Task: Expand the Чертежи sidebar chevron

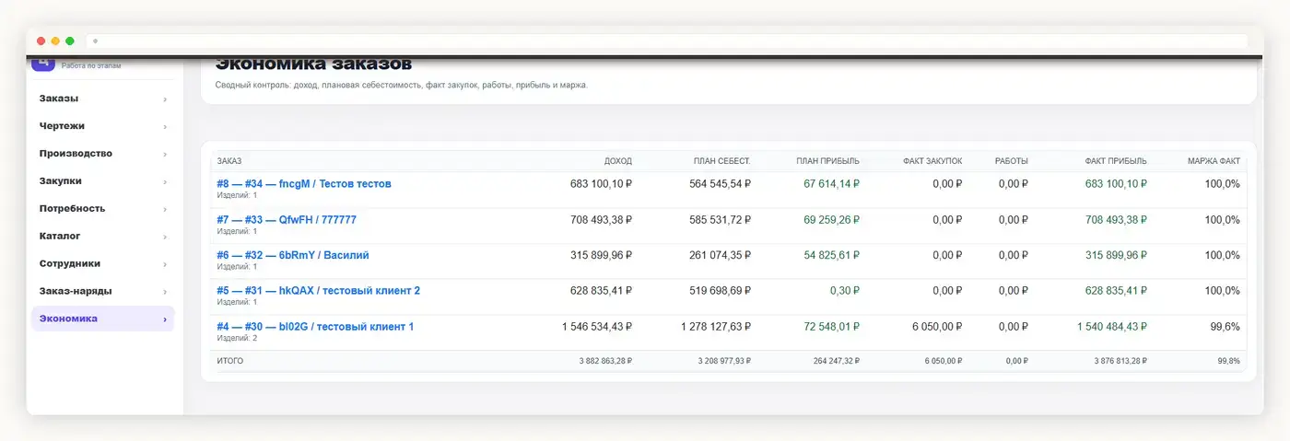Action: [165, 126]
